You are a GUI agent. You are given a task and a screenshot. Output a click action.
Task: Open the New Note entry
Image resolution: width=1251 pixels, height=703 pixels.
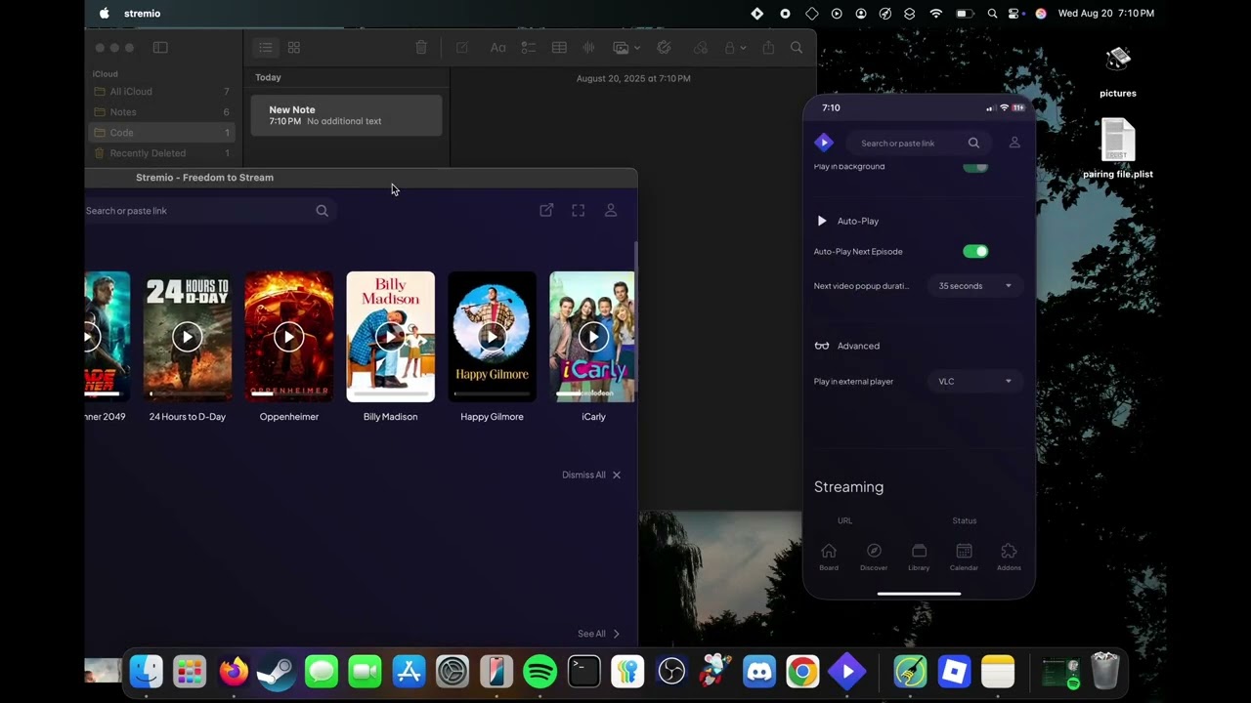click(x=347, y=115)
